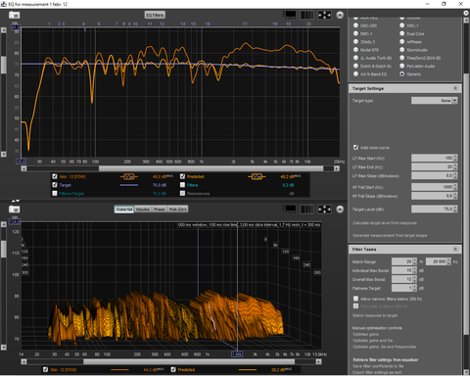Click waterfall vertical zoom up arrow
470x376 pixels.
pyautogui.click(x=4, y=224)
